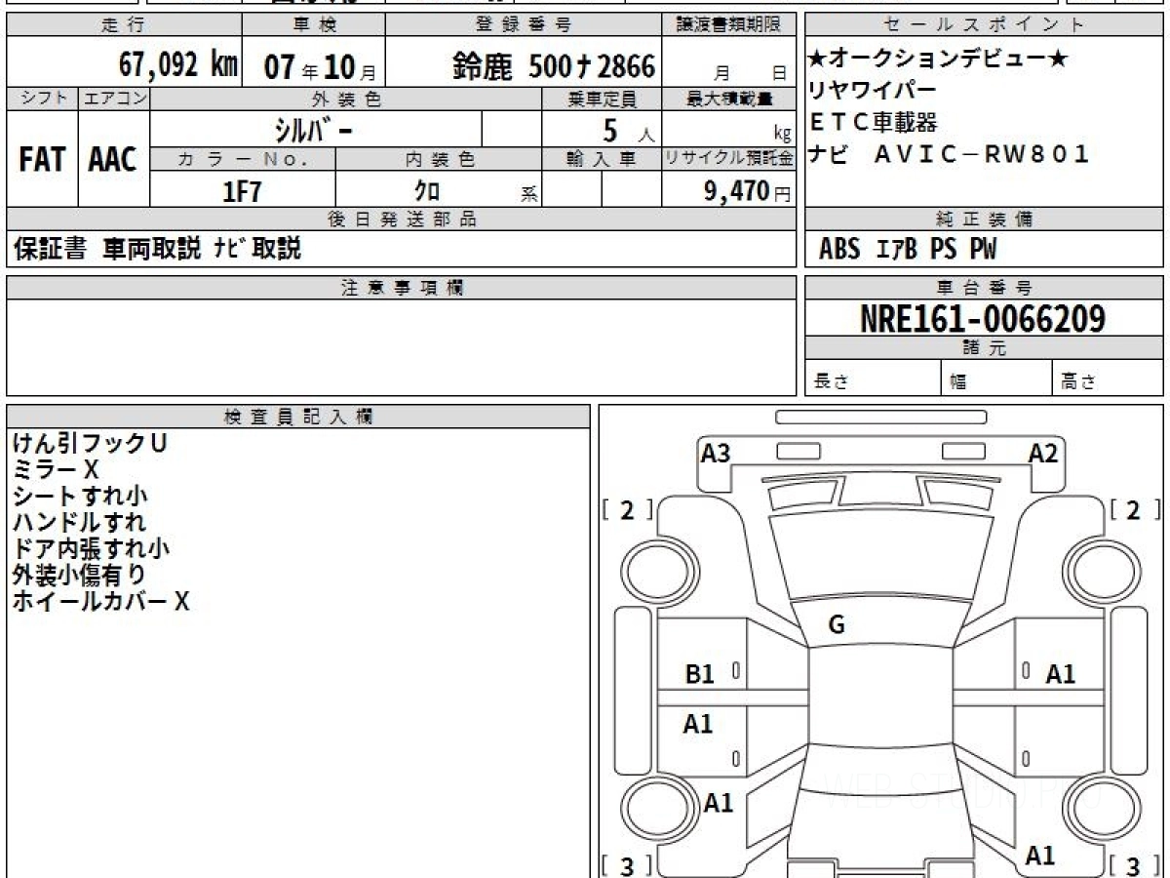This screenshot has width=1170, height=878.
Task: Click the 注意事項欄 header
Action: pos(402,288)
